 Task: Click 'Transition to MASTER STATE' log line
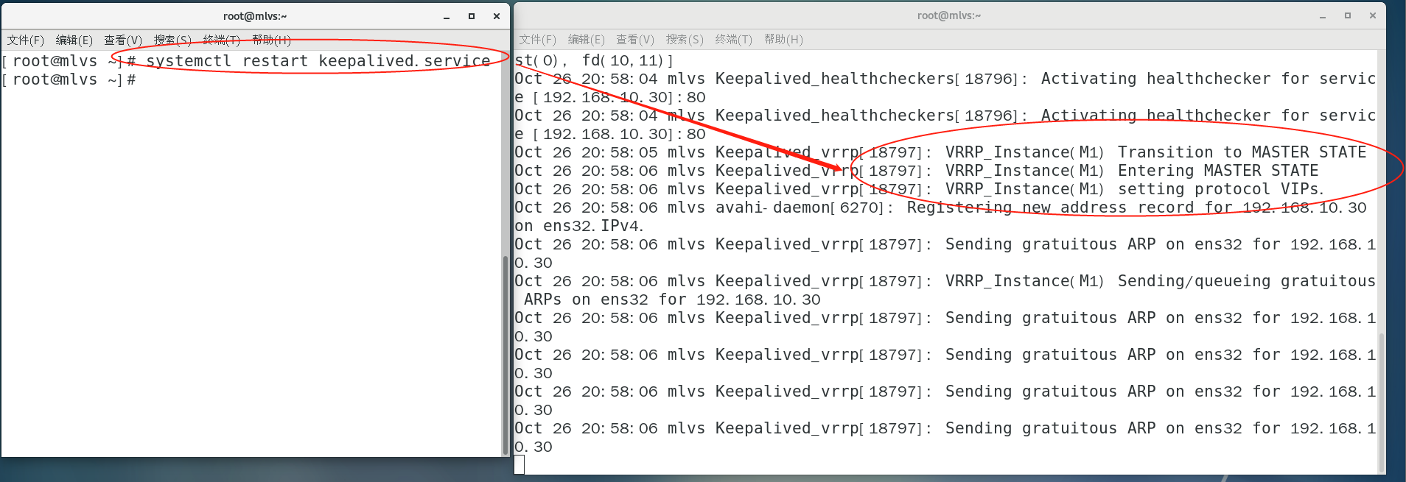click(940, 152)
